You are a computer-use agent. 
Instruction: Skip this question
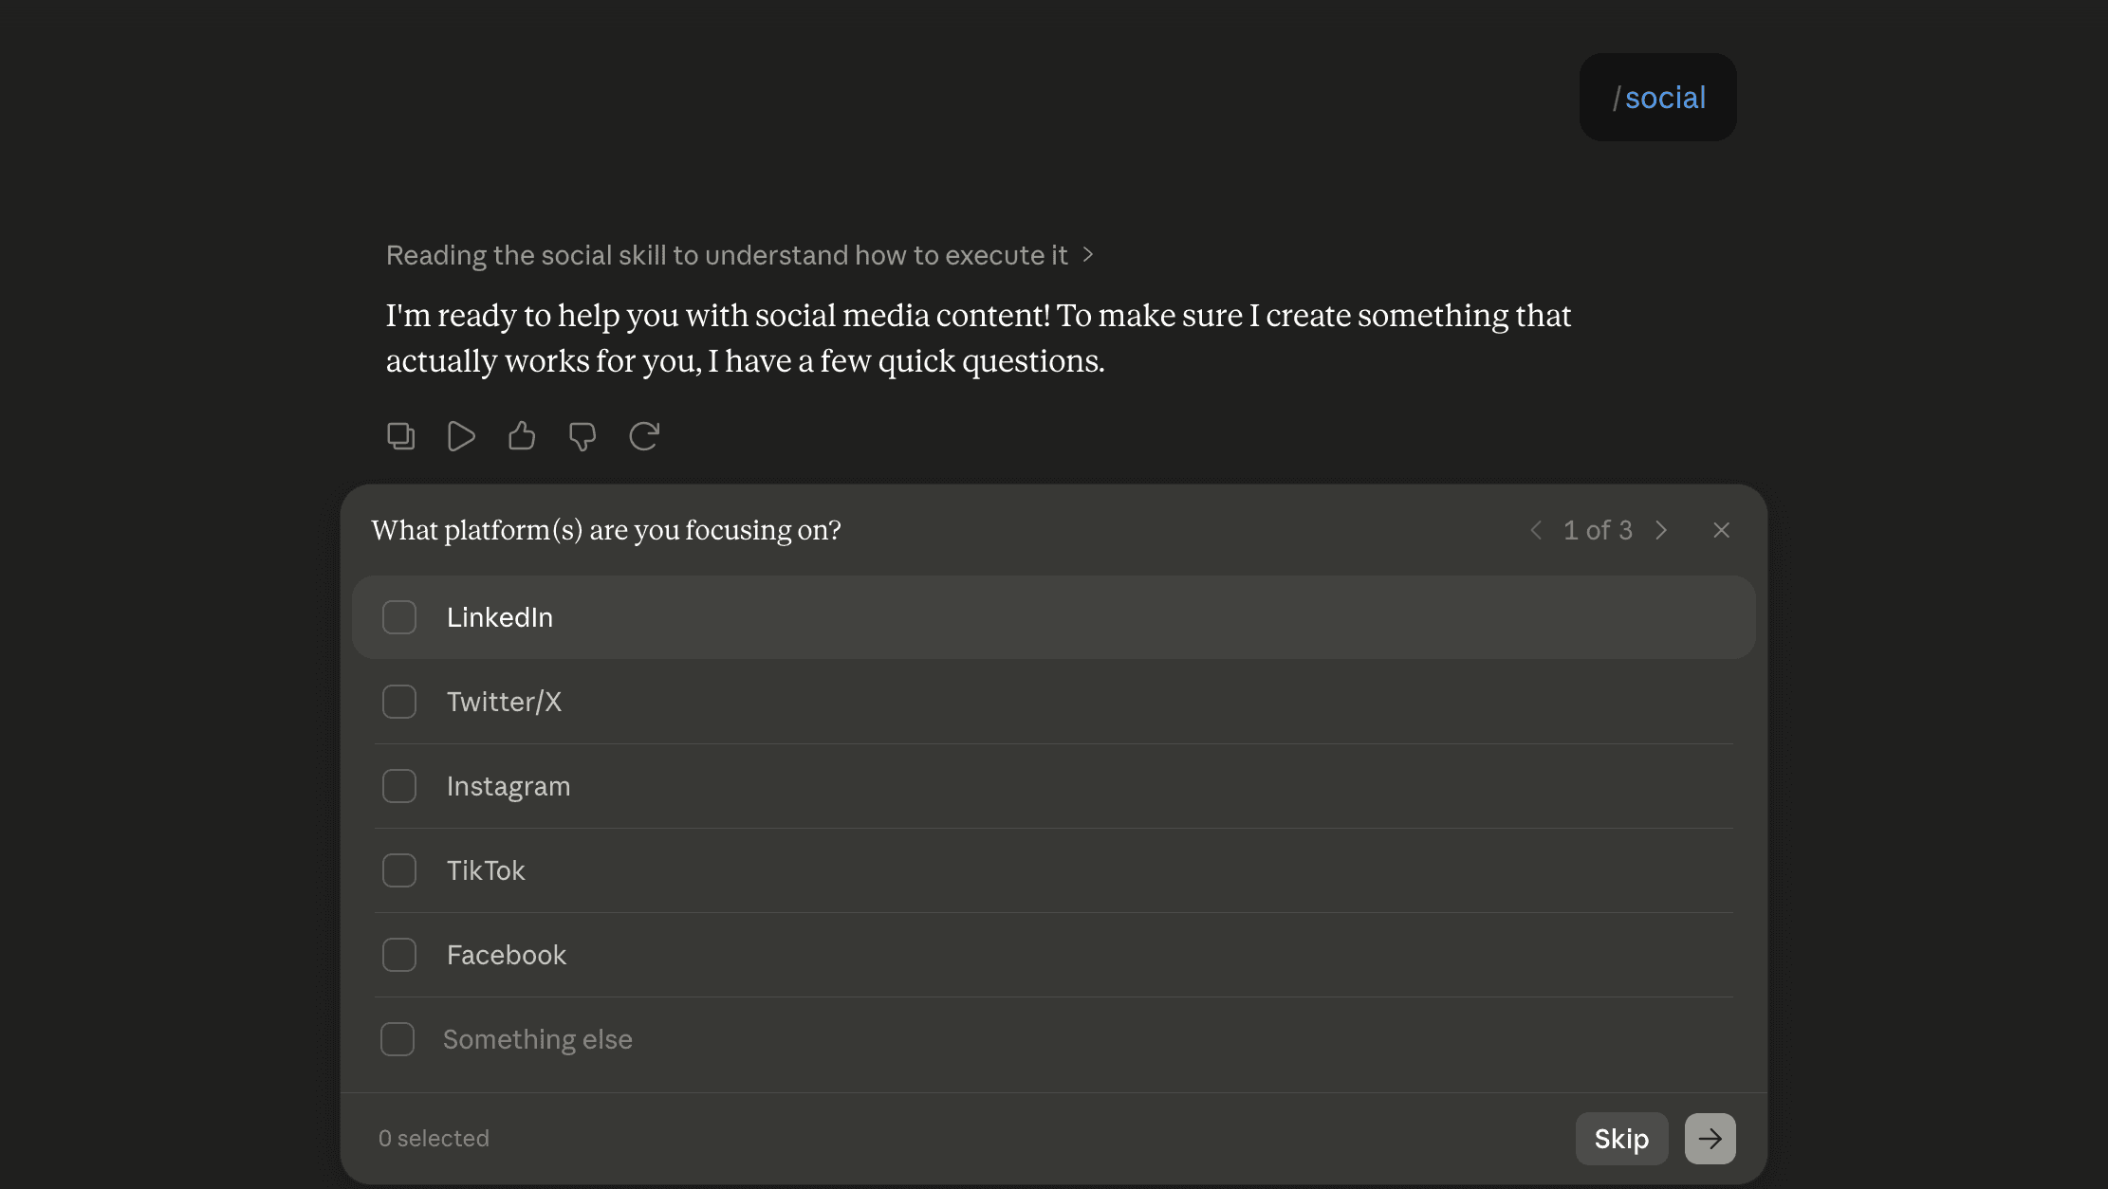click(1621, 1138)
